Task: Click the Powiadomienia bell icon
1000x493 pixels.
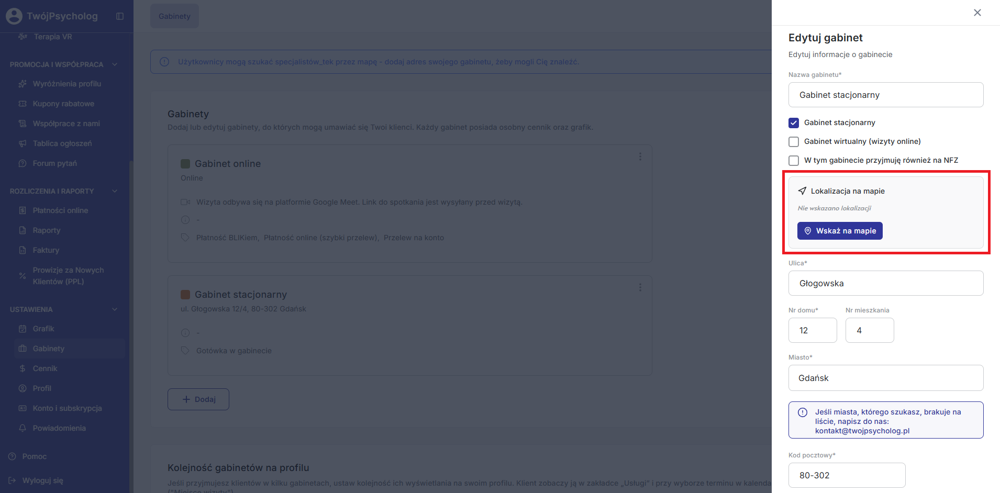Action: point(23,428)
